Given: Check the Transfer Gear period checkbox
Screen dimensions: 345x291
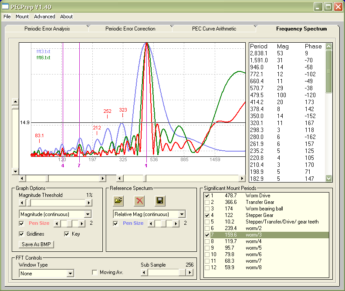Looking at the screenshot, I should [207, 202].
